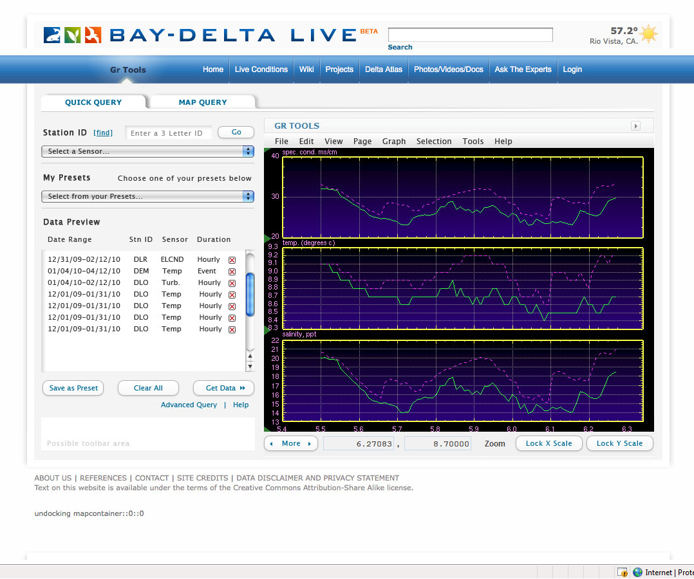Click green marker beside salinity graph
Screen dimensions: 694x579
(267, 330)
